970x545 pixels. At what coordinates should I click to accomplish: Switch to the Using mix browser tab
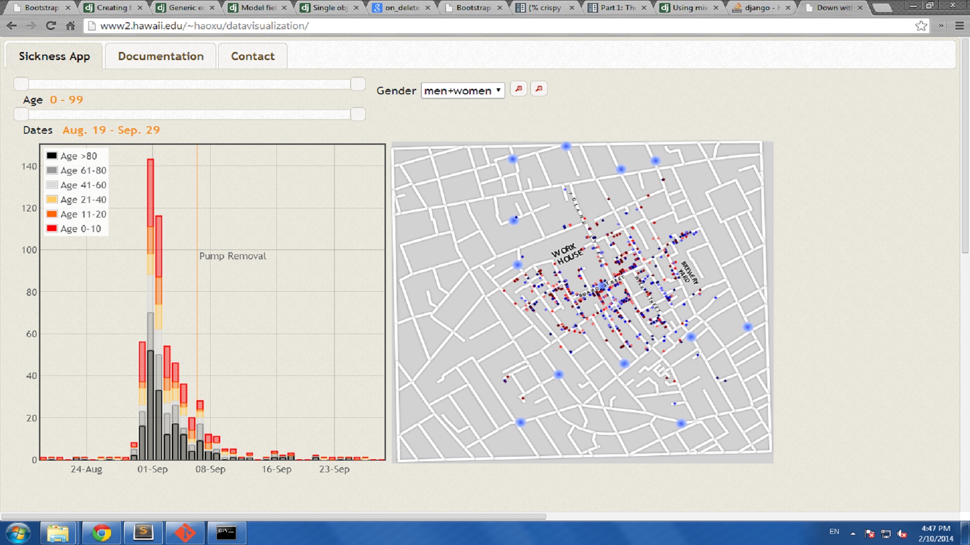point(690,8)
